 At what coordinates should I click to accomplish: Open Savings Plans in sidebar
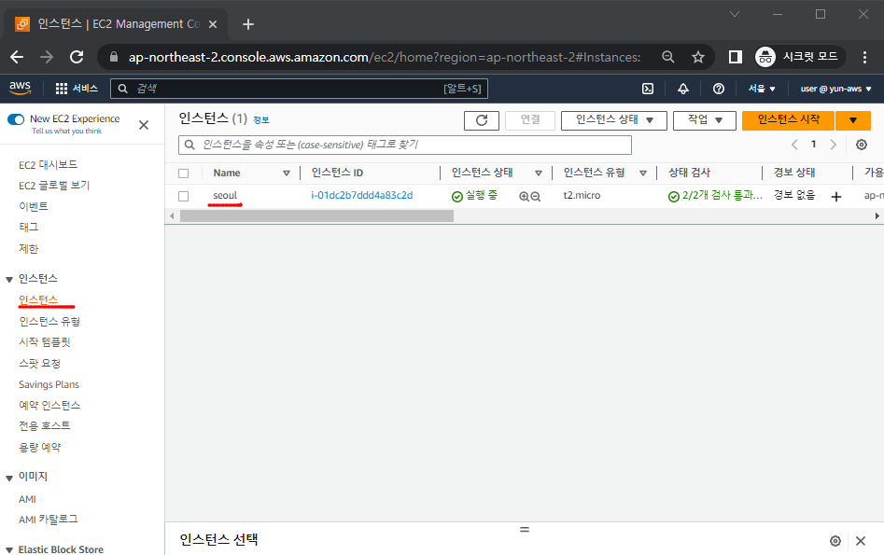click(49, 384)
